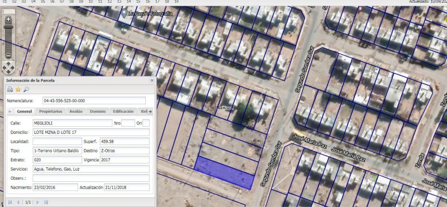
Task: Click the 1/1 page indicator
Action: point(28,203)
